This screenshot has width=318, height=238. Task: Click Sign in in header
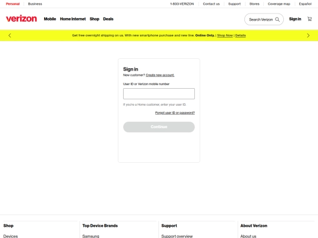(295, 19)
